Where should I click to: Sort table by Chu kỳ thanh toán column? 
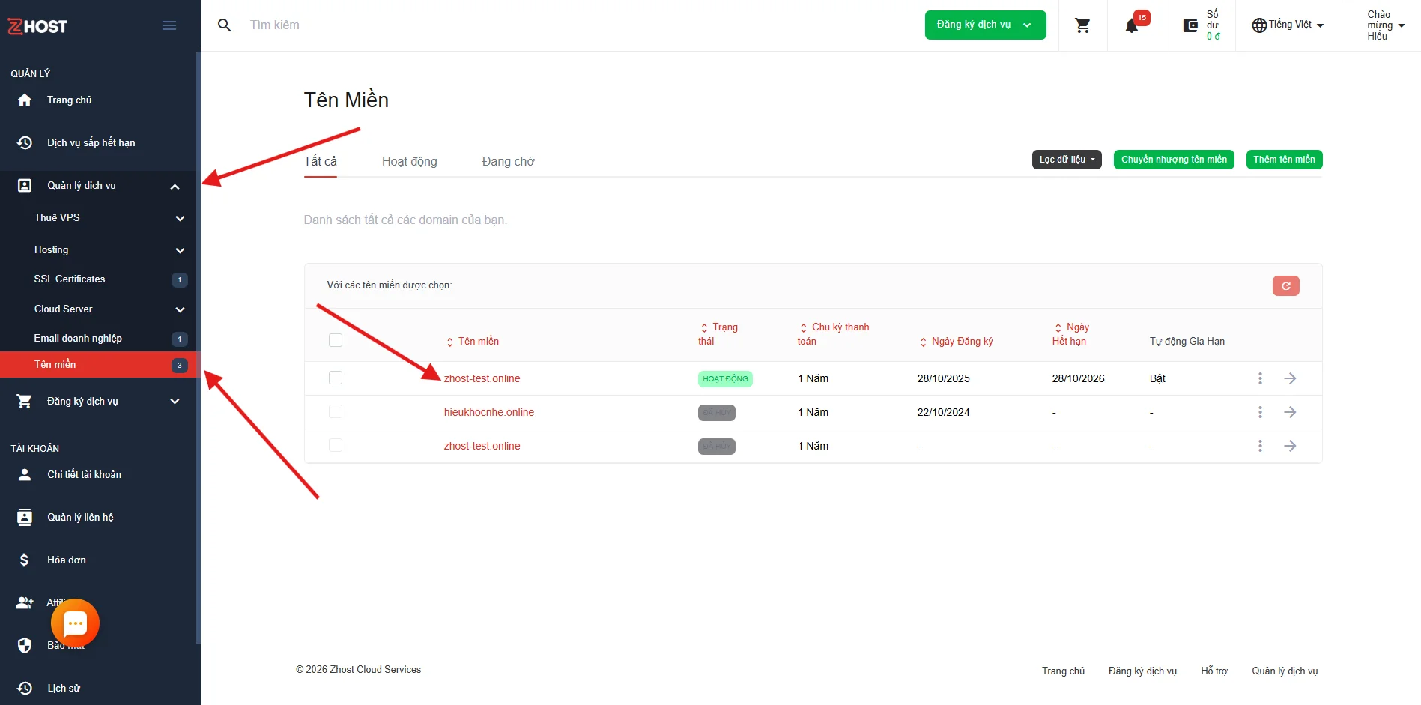(833, 334)
